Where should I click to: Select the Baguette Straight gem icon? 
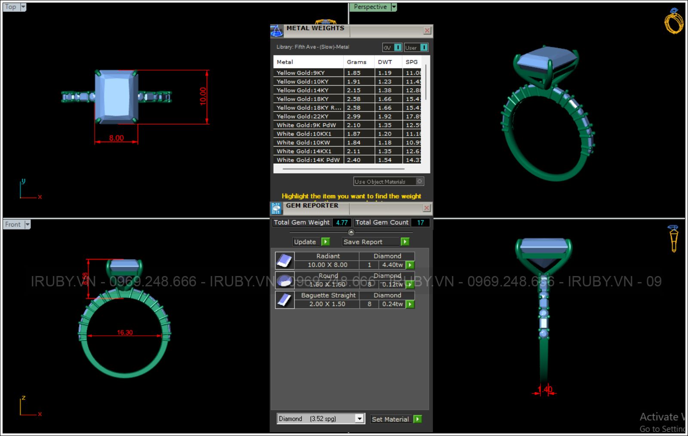284,300
